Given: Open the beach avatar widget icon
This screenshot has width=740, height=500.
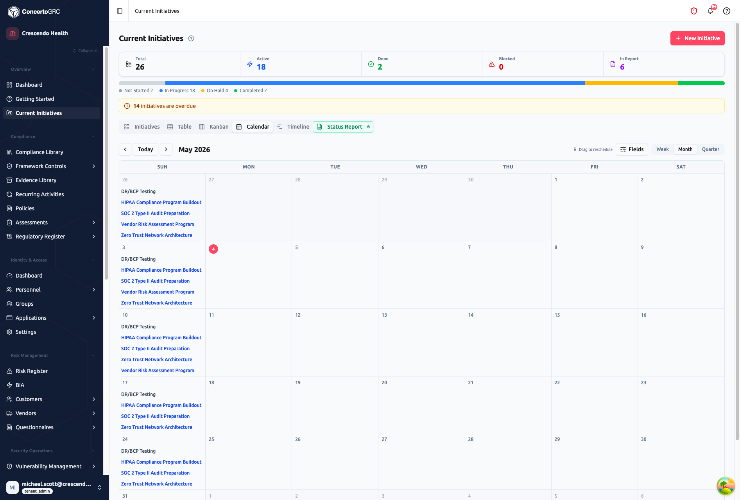Looking at the screenshot, I should (x=726, y=486).
